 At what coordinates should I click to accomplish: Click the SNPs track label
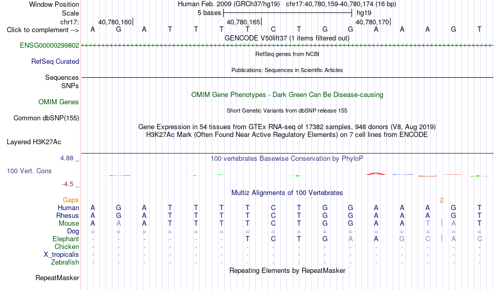point(70,86)
